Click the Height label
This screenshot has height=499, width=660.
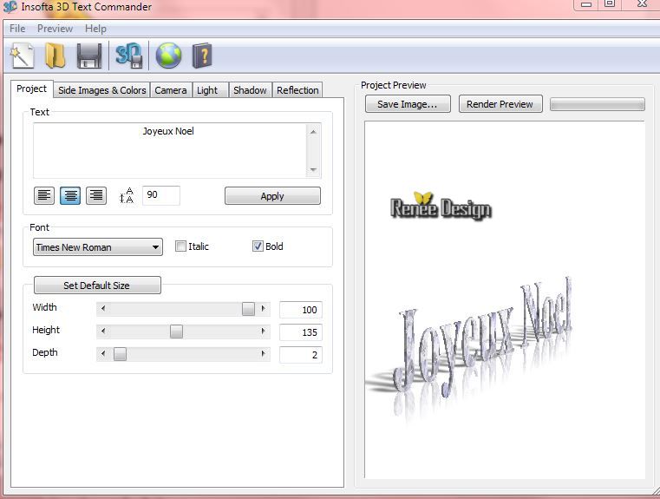click(46, 330)
